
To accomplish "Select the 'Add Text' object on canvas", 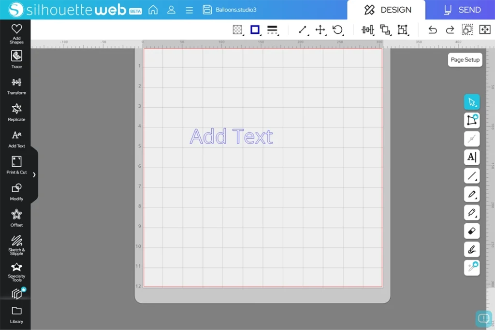I will tap(231, 137).
